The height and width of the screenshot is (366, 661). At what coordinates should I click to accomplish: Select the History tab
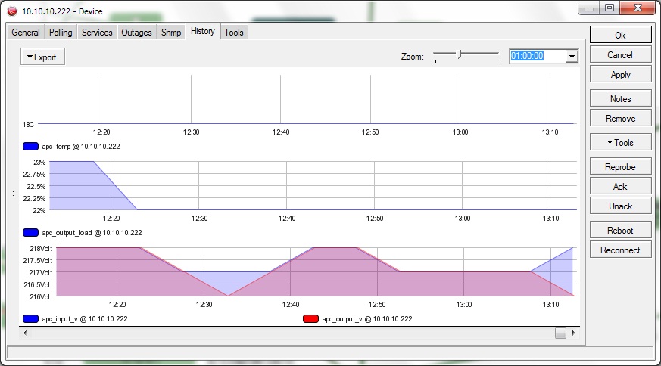203,31
